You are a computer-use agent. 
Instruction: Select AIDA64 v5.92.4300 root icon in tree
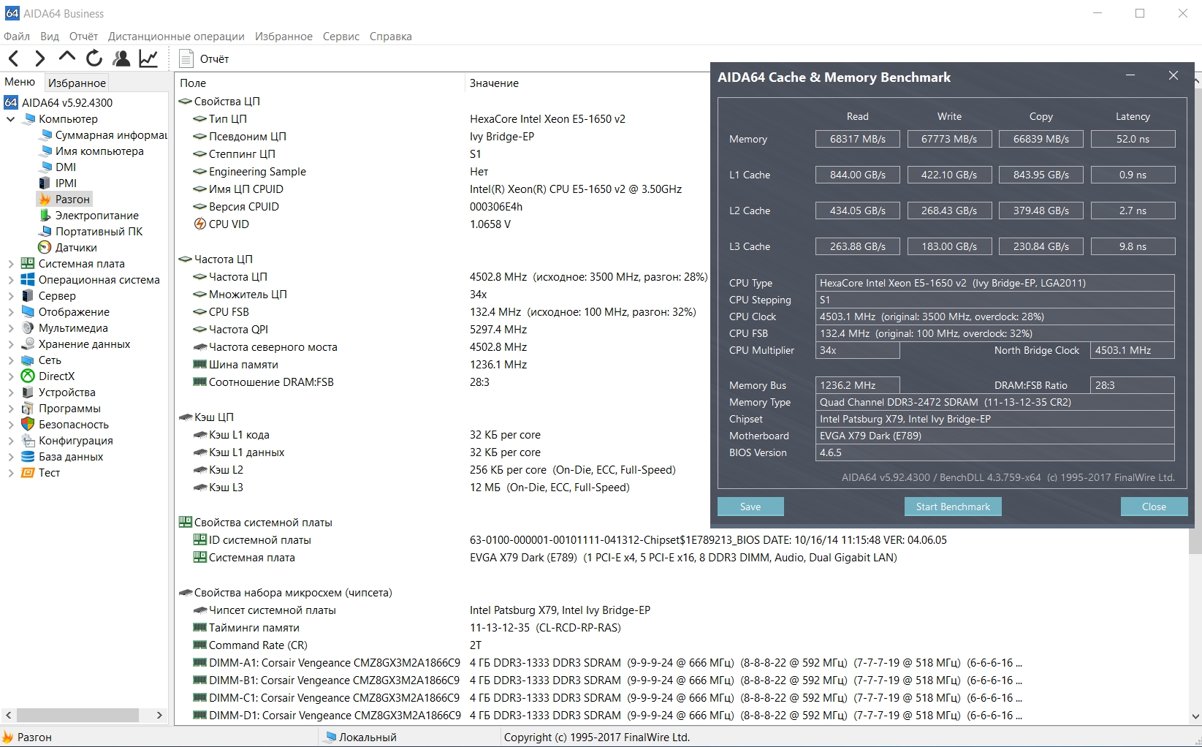pos(11,102)
